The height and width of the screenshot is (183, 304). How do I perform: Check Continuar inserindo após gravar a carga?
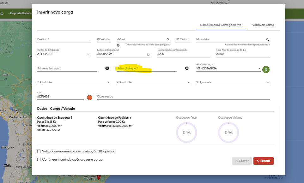click(x=39, y=160)
